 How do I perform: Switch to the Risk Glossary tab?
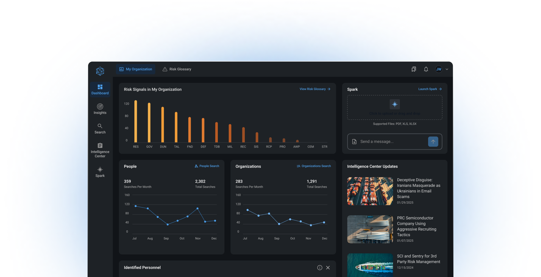[177, 69]
